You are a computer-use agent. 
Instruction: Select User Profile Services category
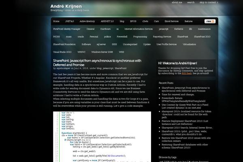(166, 44)
